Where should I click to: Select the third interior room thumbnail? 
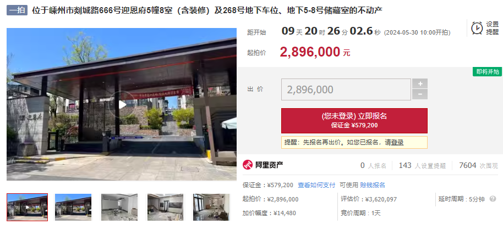(119, 207)
